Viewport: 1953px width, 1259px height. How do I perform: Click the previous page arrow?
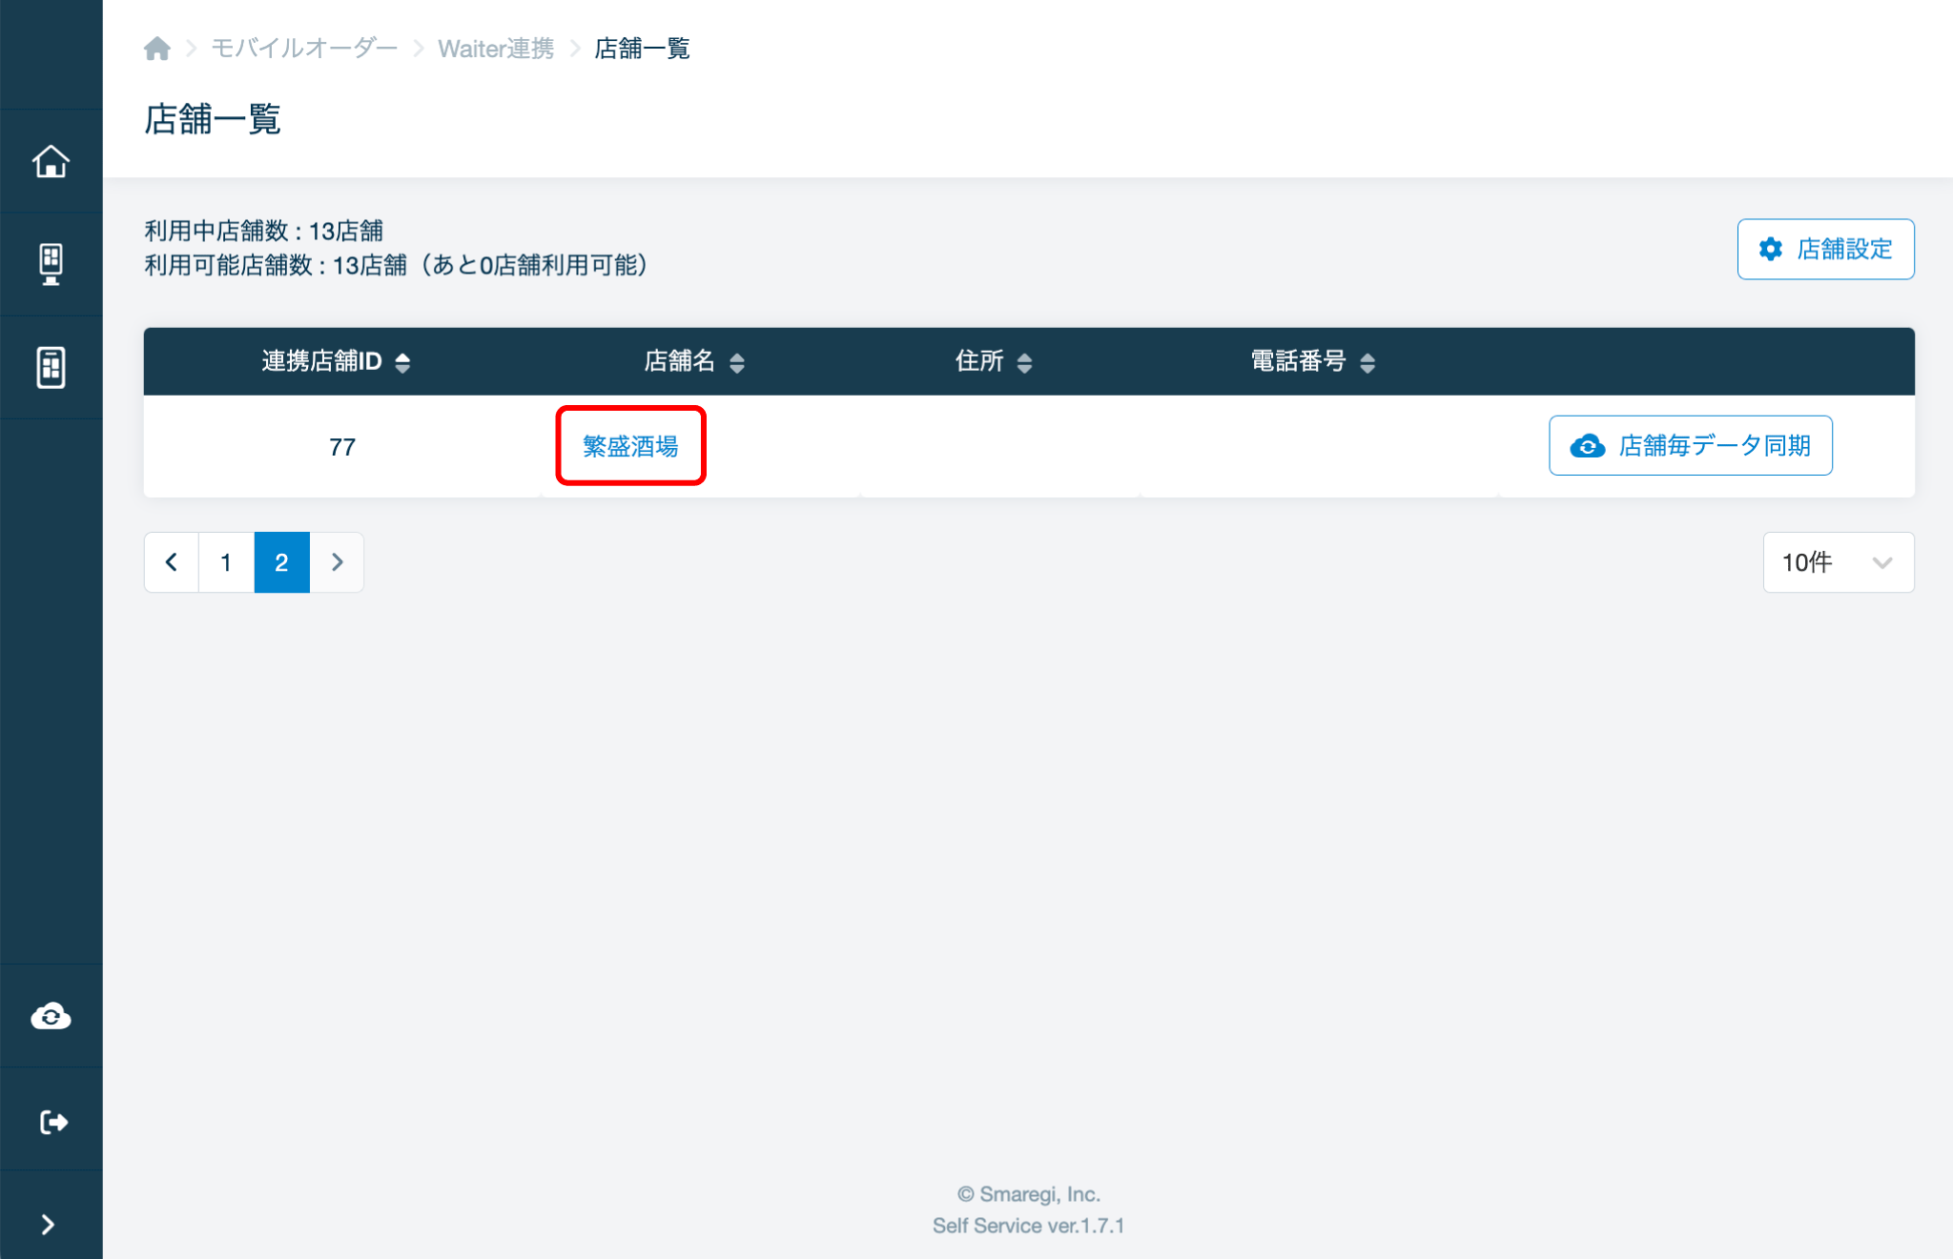172,562
